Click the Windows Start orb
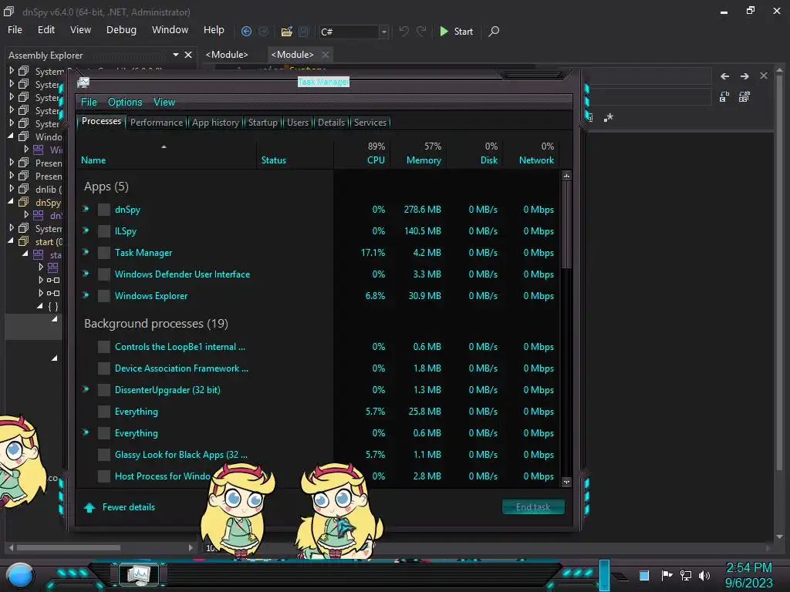Screen dimensions: 790x592 (20, 577)
